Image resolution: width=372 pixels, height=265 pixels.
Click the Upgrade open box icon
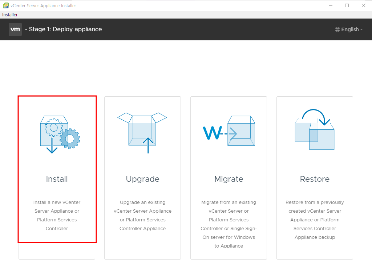[142, 133]
